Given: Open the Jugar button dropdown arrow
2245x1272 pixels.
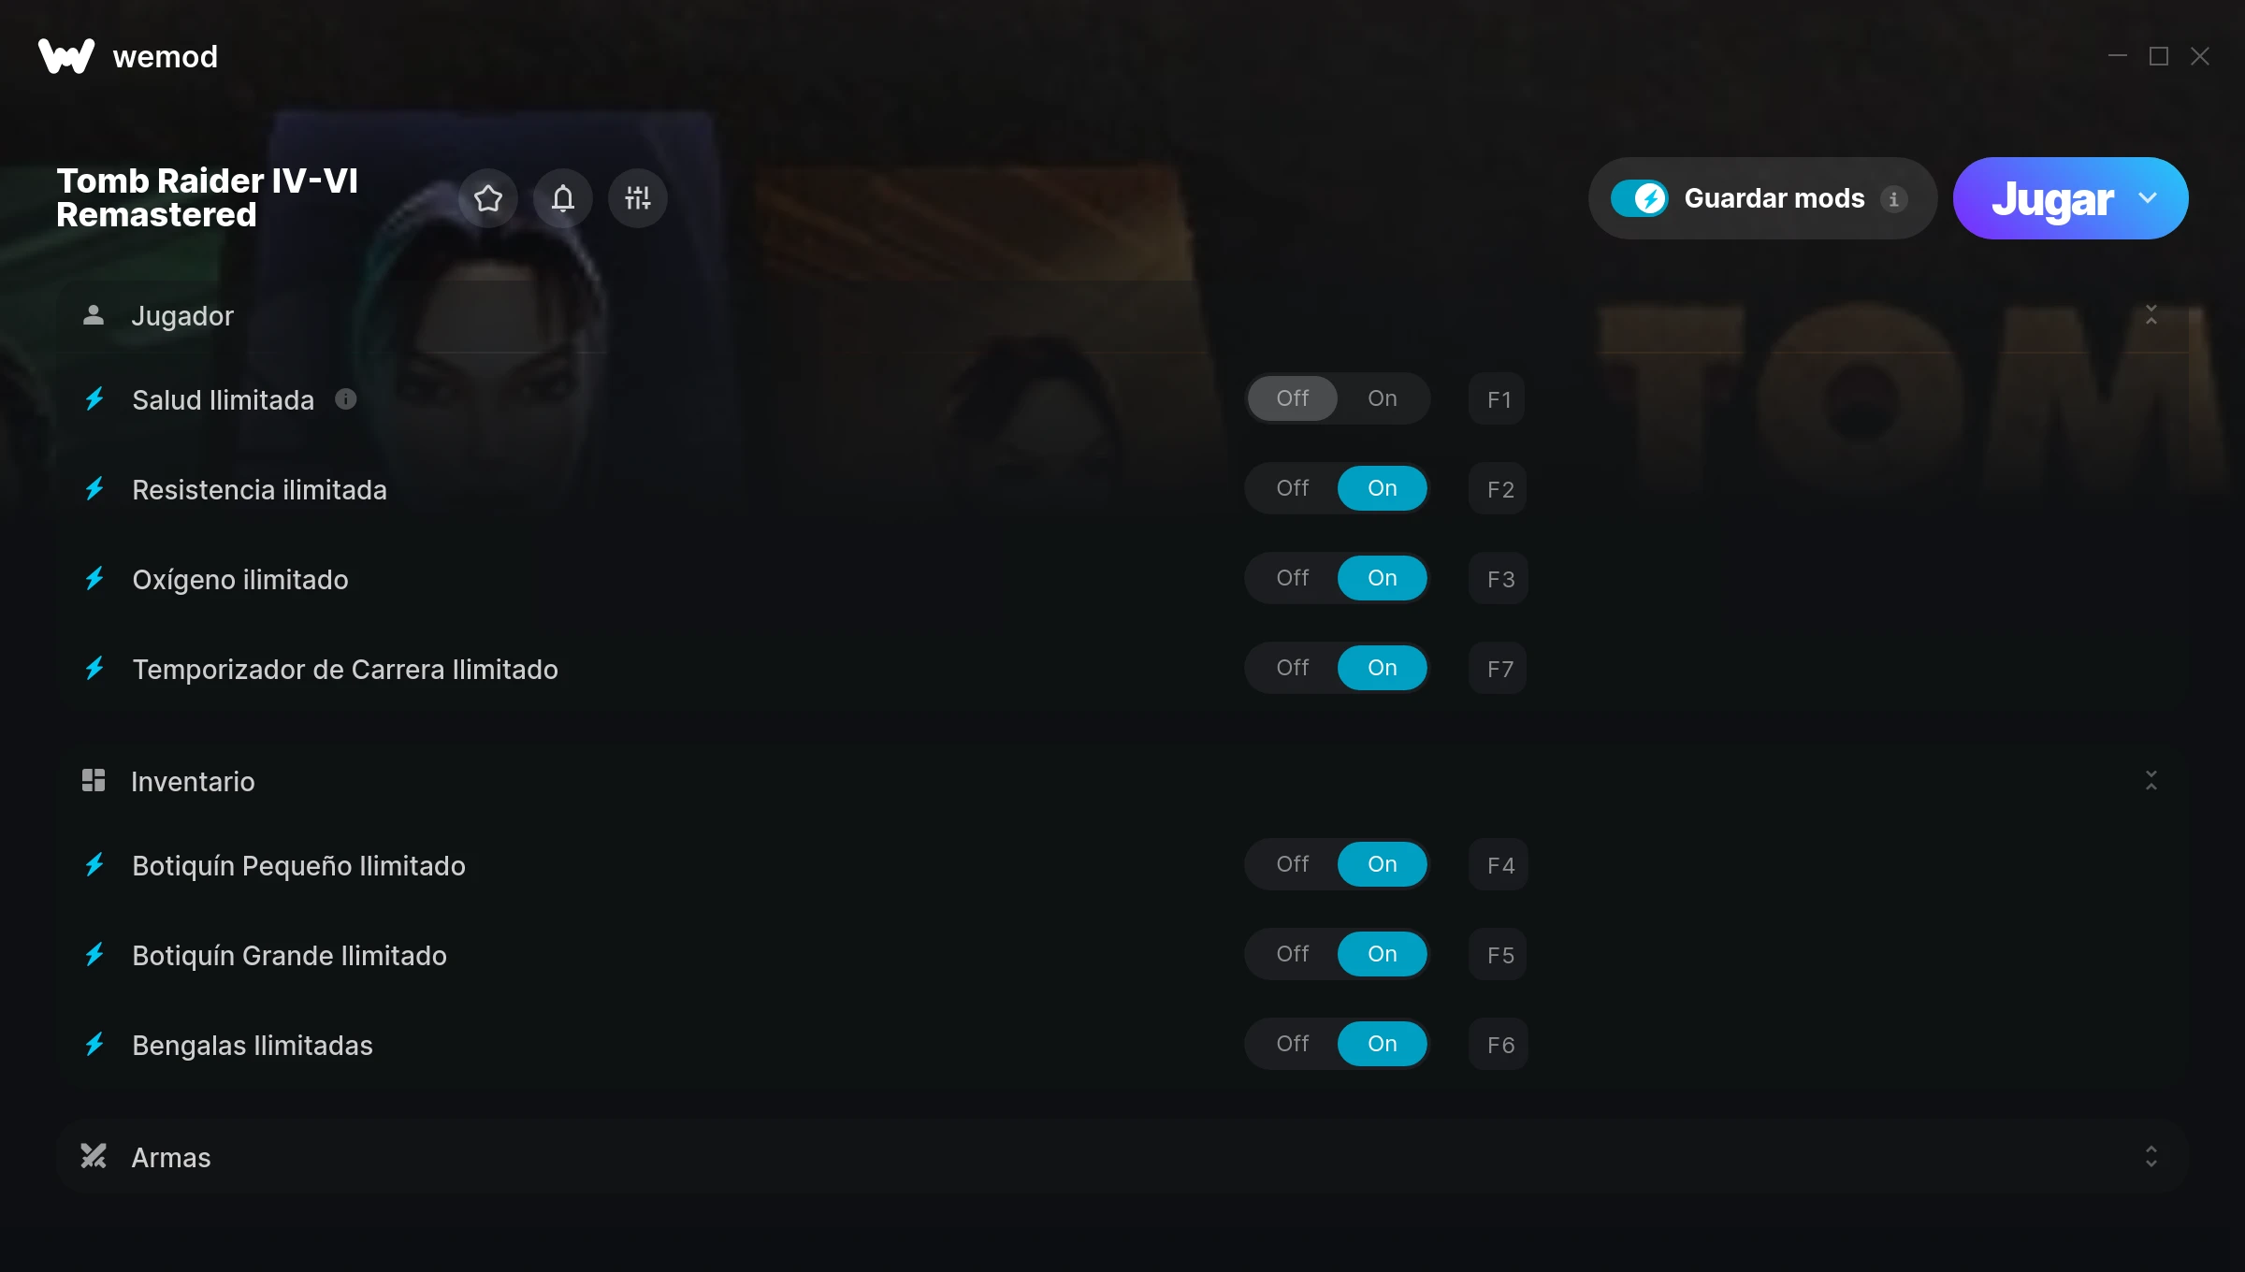Looking at the screenshot, I should pos(2149,198).
